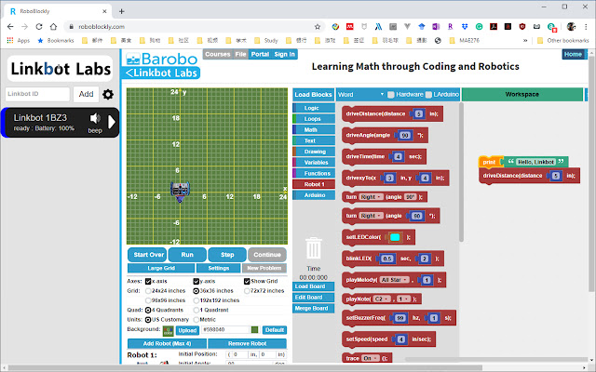Image resolution: width=596 pixels, height=372 pixels.
Task: Select the robot on the grid
Action: pyautogui.click(x=180, y=192)
